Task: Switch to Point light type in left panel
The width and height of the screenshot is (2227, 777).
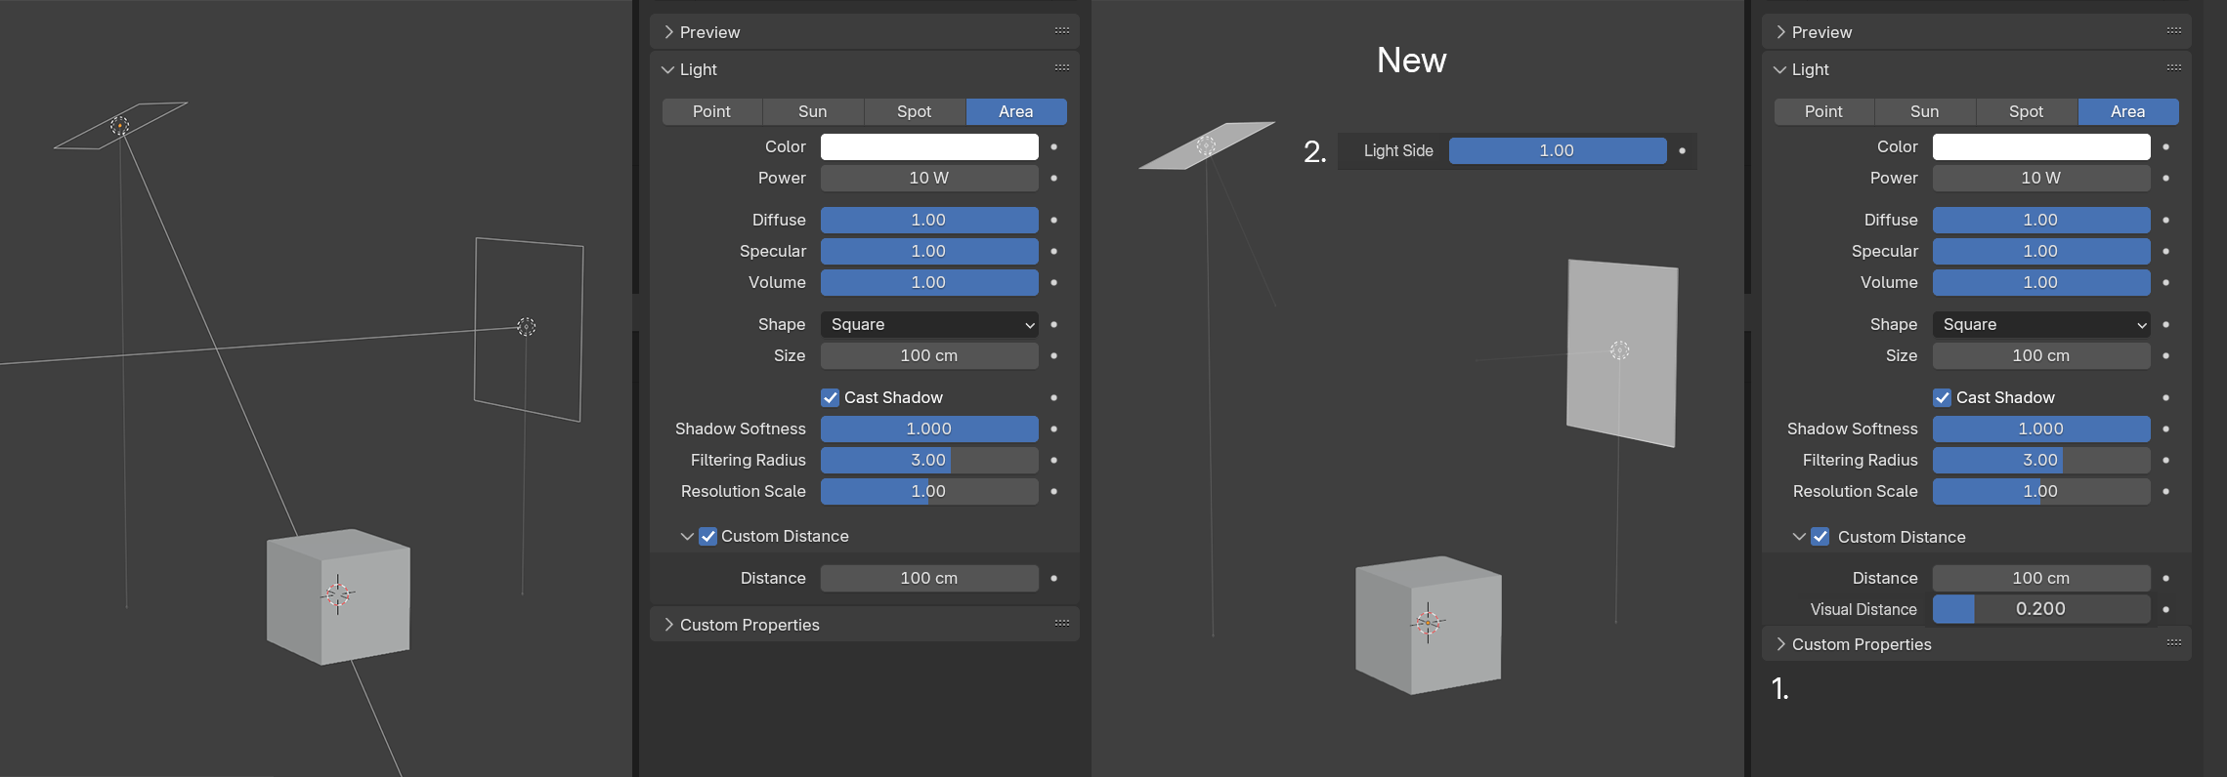Action: [711, 111]
